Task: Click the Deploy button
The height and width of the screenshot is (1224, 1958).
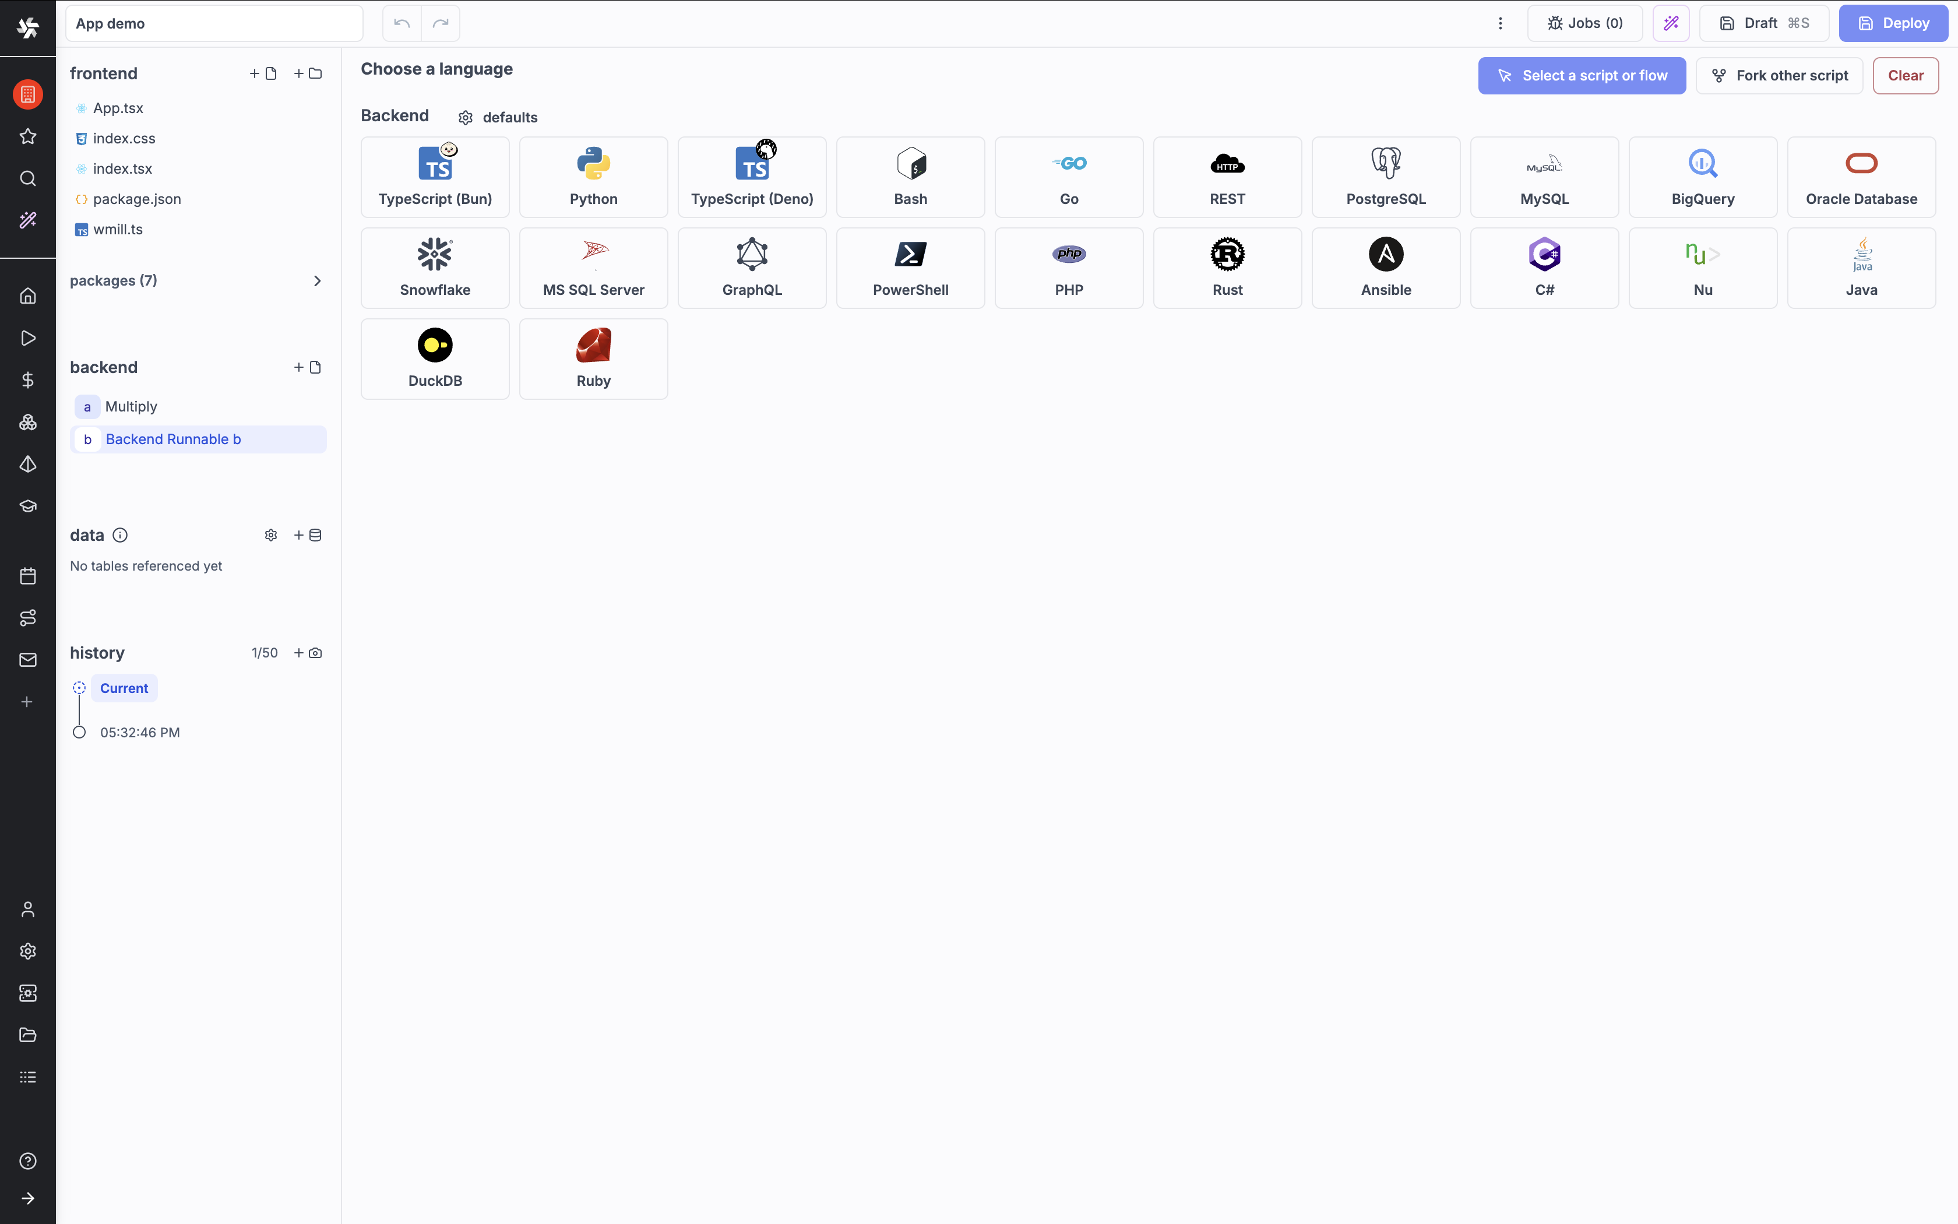Action: point(1893,23)
